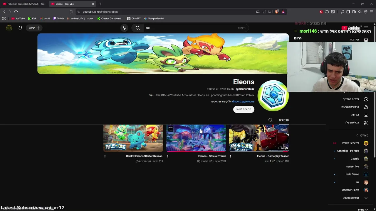Open the YouTube bookmark in bookmarks bar
Viewport: 376px width, 211px height.
(18, 18)
